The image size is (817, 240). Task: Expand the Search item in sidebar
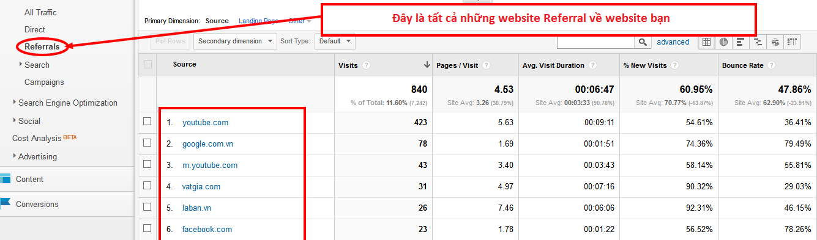pos(21,64)
